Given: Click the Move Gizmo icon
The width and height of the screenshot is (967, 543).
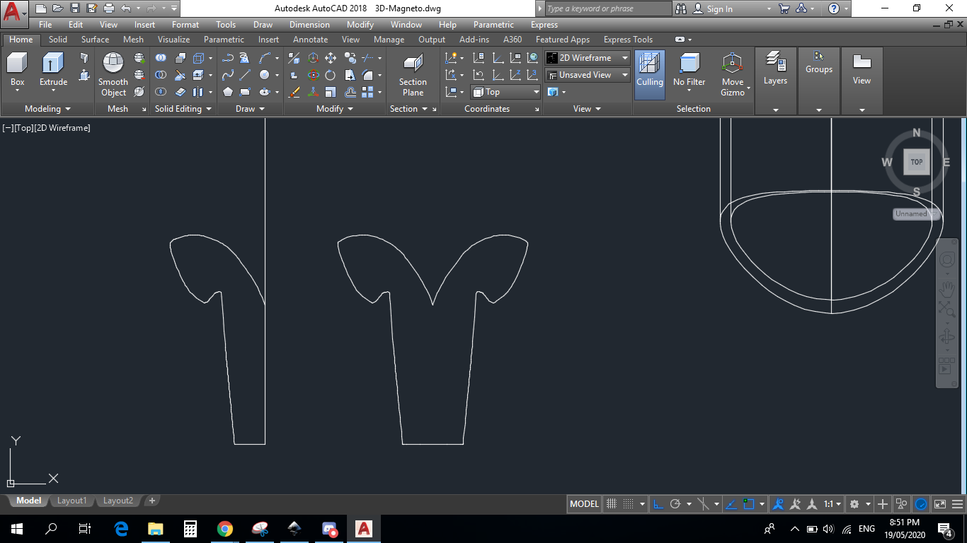Looking at the screenshot, I should (x=733, y=74).
